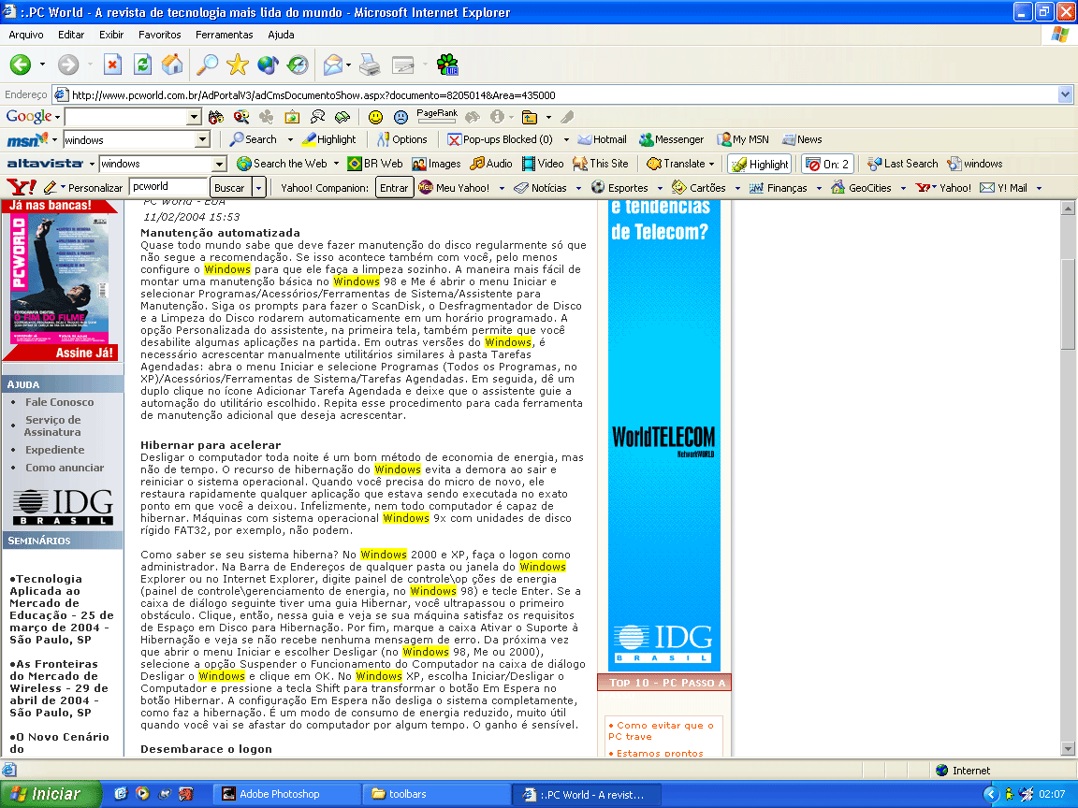Viewport: 1078px width, 808px height.
Task: Go back with the green Back arrow
Action: tap(20, 65)
